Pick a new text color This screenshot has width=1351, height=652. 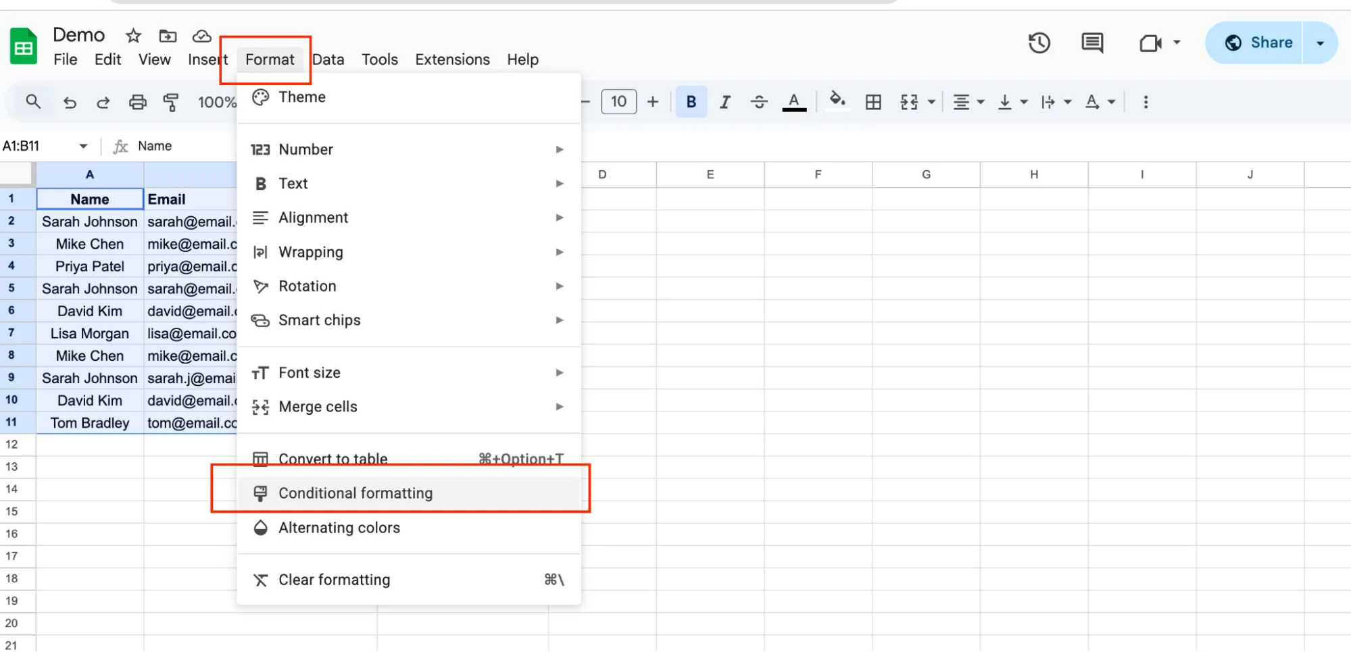(795, 101)
